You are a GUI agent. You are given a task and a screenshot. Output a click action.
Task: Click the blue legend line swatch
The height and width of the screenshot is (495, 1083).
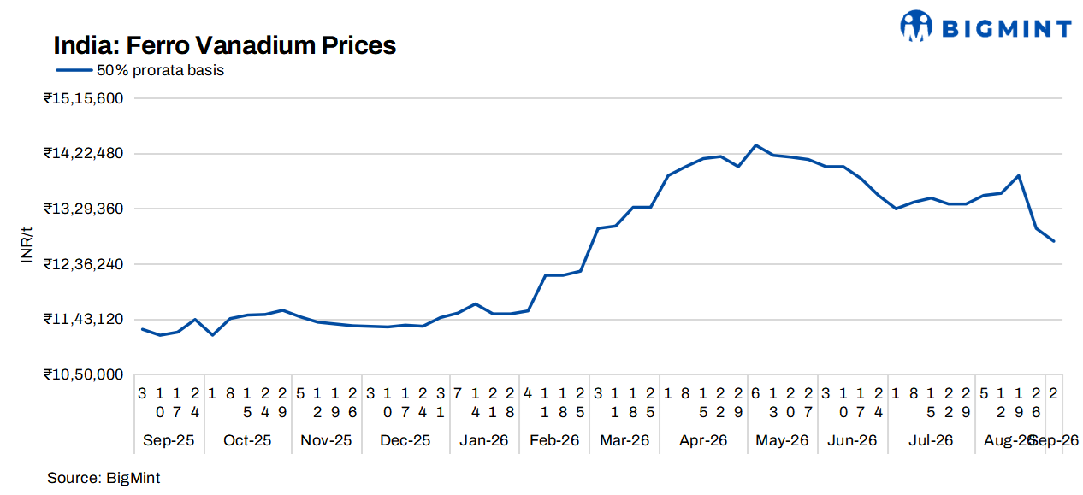coord(74,71)
